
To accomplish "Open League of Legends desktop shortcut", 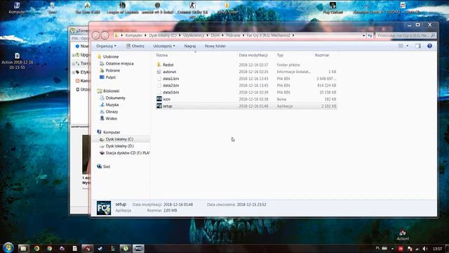I will tap(123, 8).
